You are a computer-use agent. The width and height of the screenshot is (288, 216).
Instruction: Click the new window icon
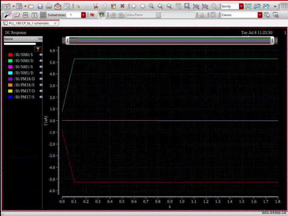click(x=7, y=6)
